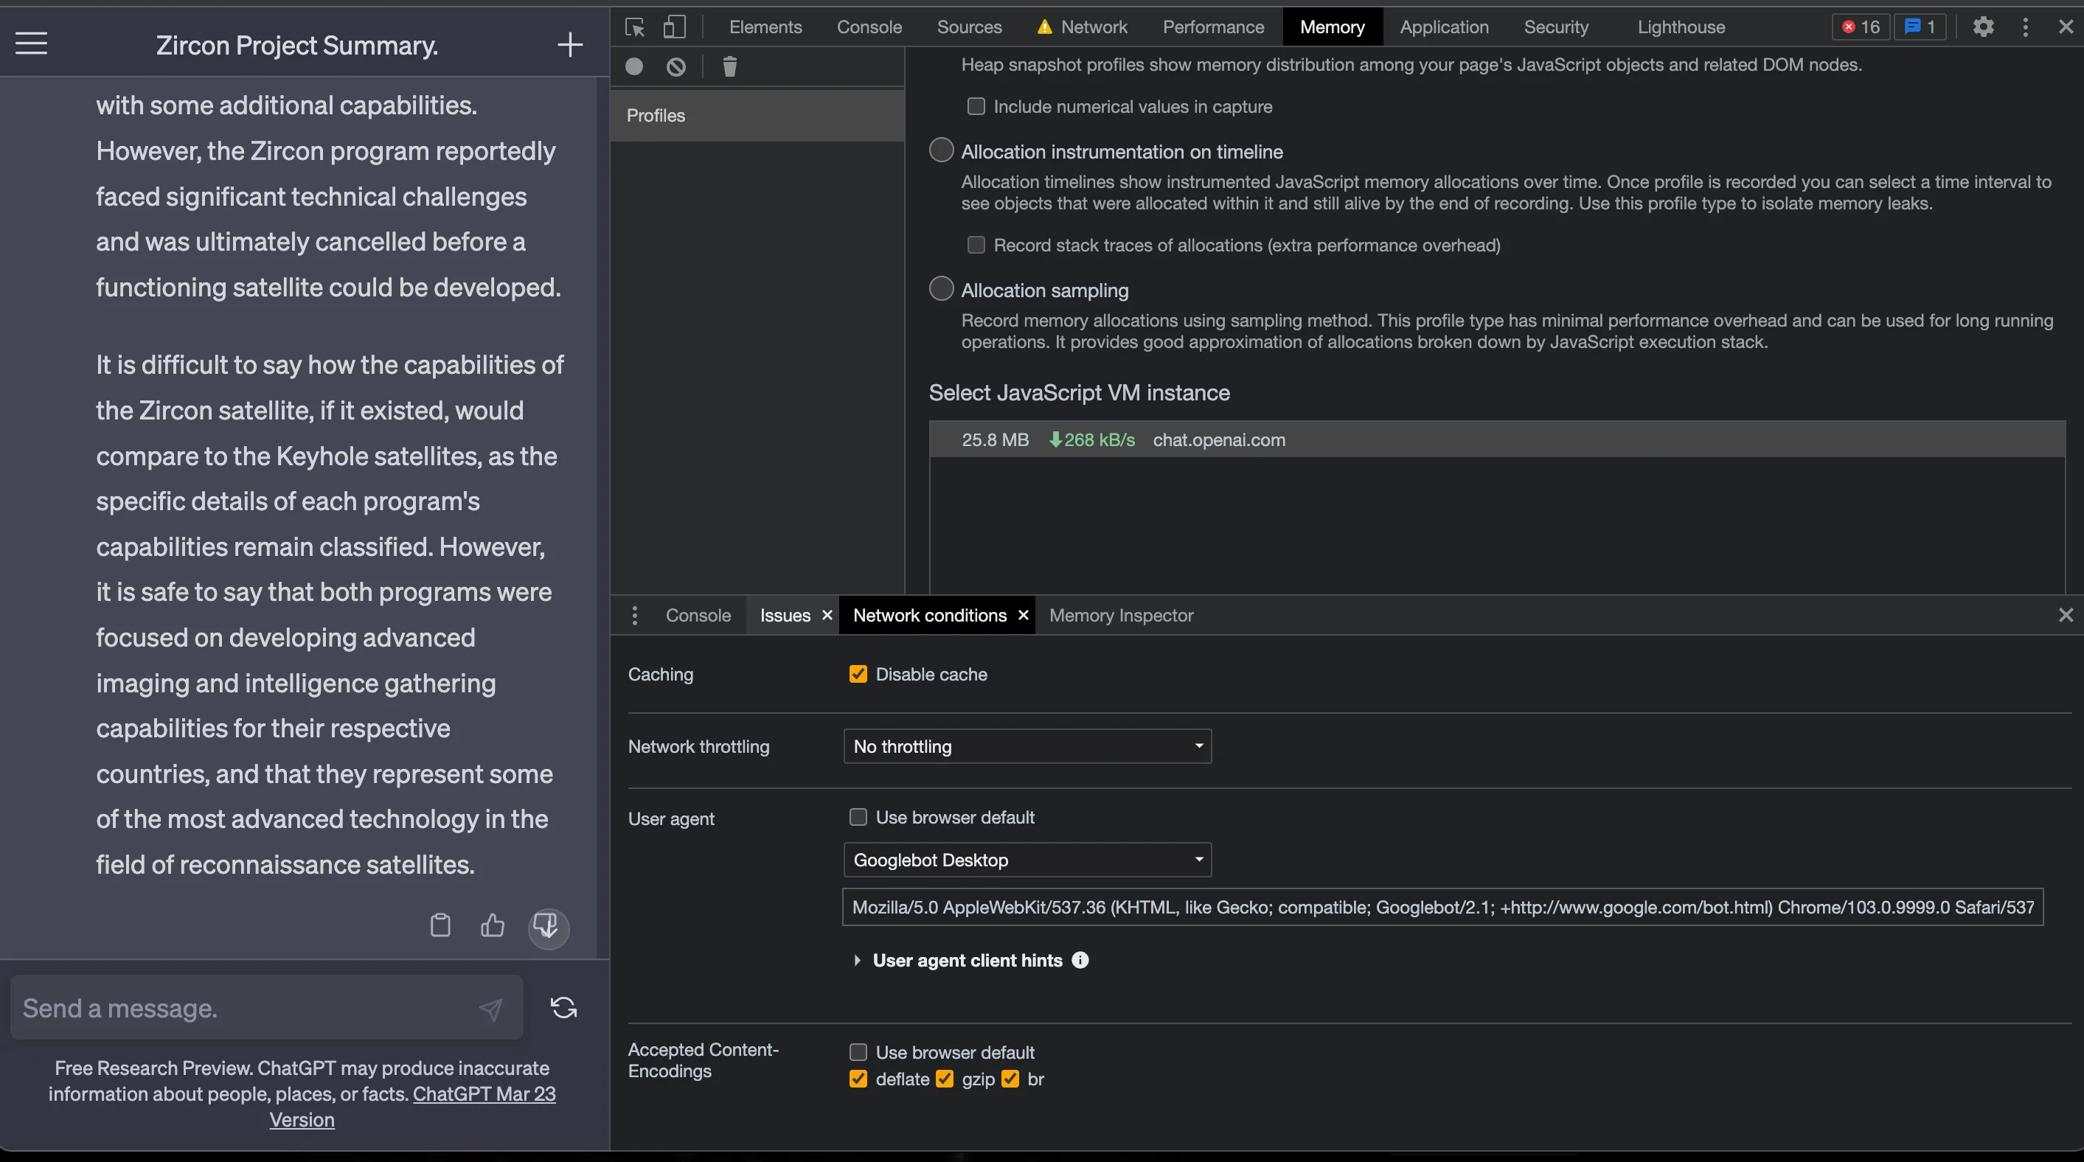Open the Googlebot Desktop user agent dropdown
Viewport: 2084px width, 1162px height.
coord(1027,860)
